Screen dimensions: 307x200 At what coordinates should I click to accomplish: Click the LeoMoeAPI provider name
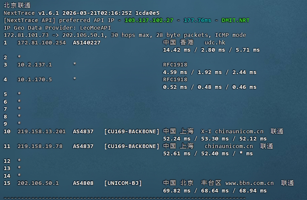click(95, 28)
